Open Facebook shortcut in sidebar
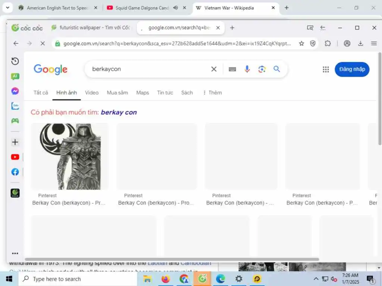382x286 pixels. click(x=15, y=172)
